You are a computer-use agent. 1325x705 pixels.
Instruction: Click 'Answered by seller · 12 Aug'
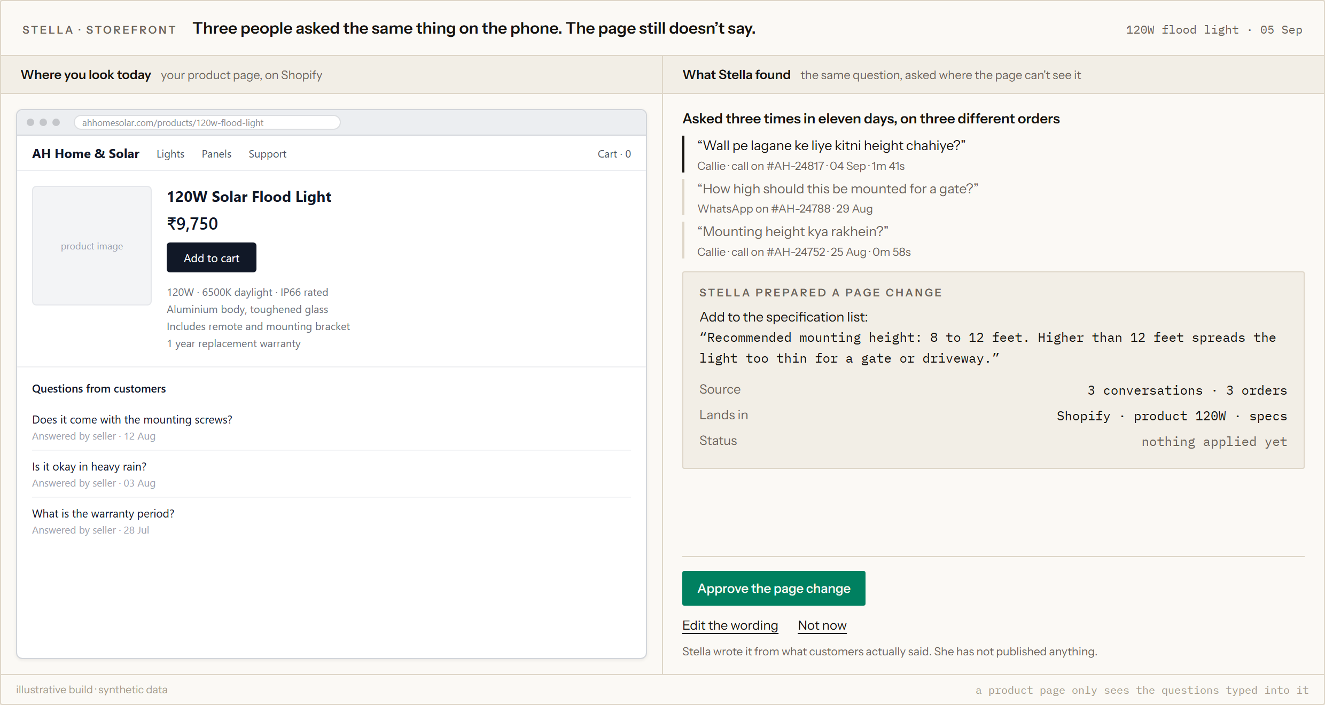pyautogui.click(x=93, y=436)
